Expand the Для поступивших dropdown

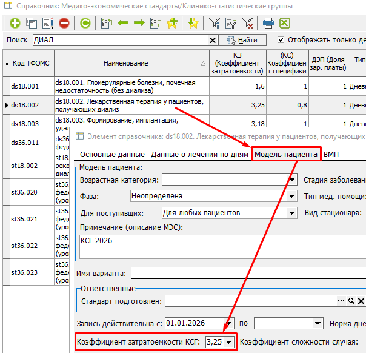[x=292, y=213]
